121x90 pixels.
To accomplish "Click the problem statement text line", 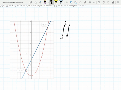I will coord(43,5).
